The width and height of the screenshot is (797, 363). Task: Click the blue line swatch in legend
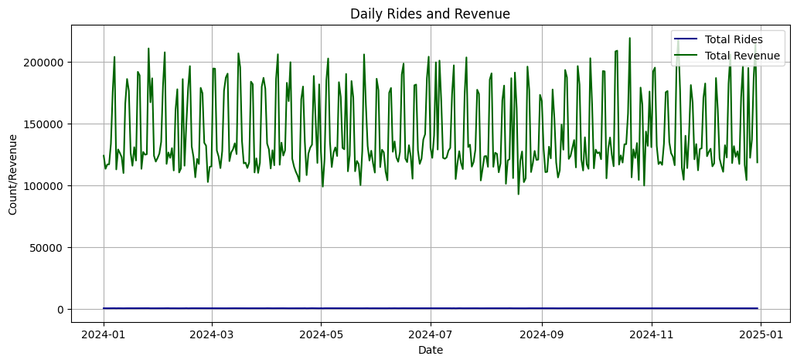click(x=686, y=39)
